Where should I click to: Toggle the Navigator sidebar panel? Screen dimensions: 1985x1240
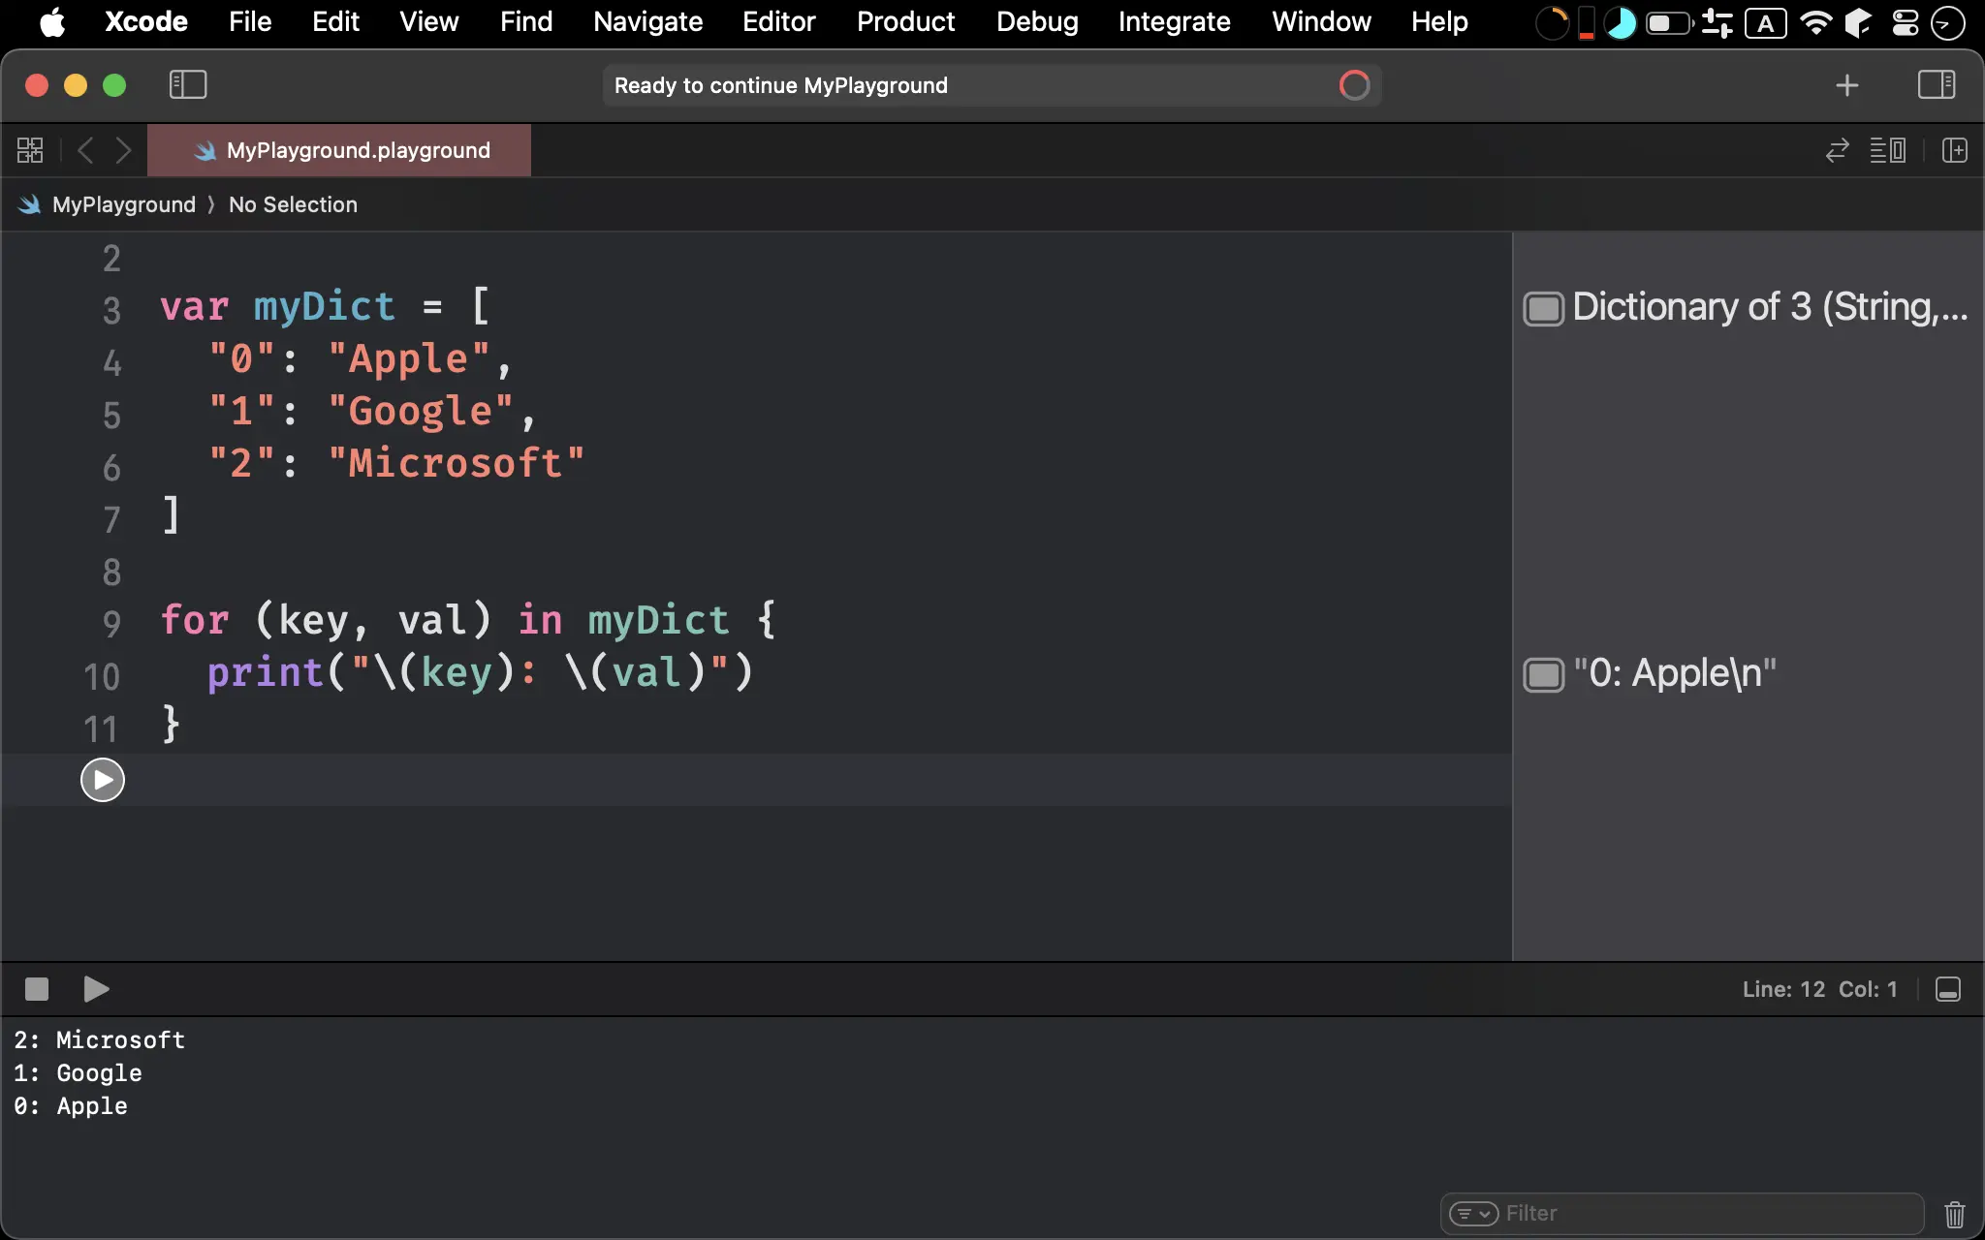pyautogui.click(x=188, y=85)
